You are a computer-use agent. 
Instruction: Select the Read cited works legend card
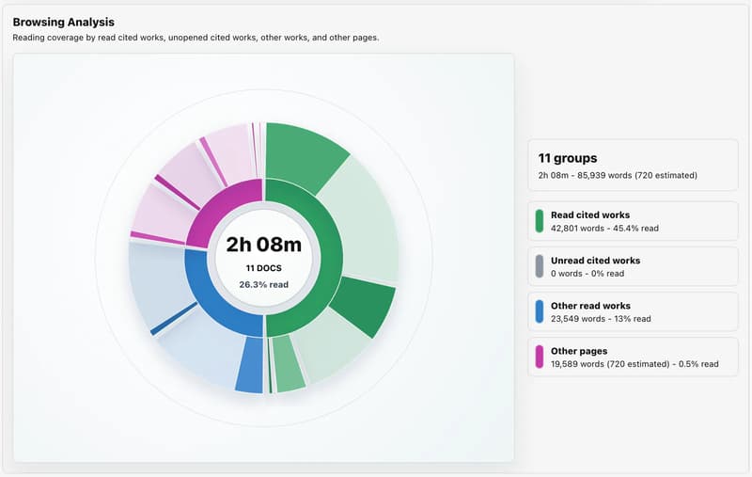[633, 221]
